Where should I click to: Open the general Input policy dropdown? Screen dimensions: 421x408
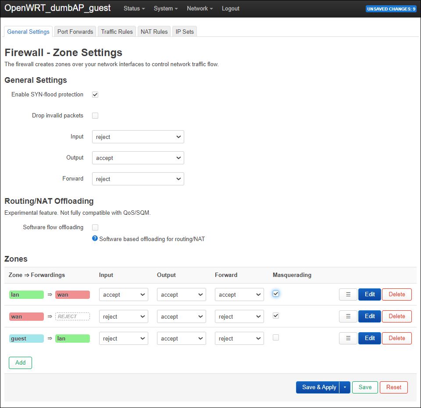pos(138,137)
